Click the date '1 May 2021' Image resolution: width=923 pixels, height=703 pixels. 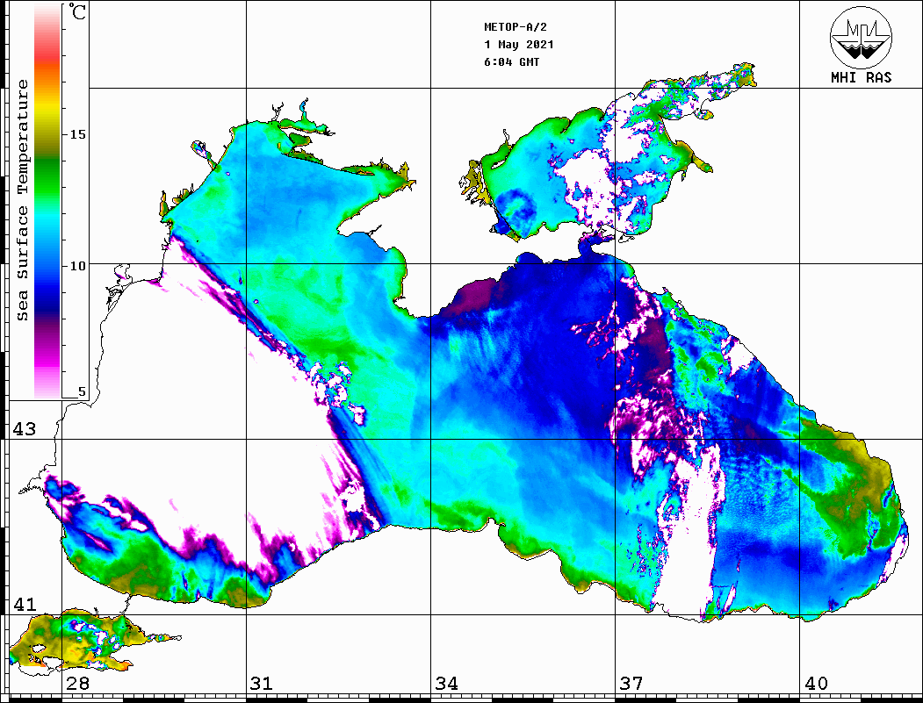click(519, 45)
